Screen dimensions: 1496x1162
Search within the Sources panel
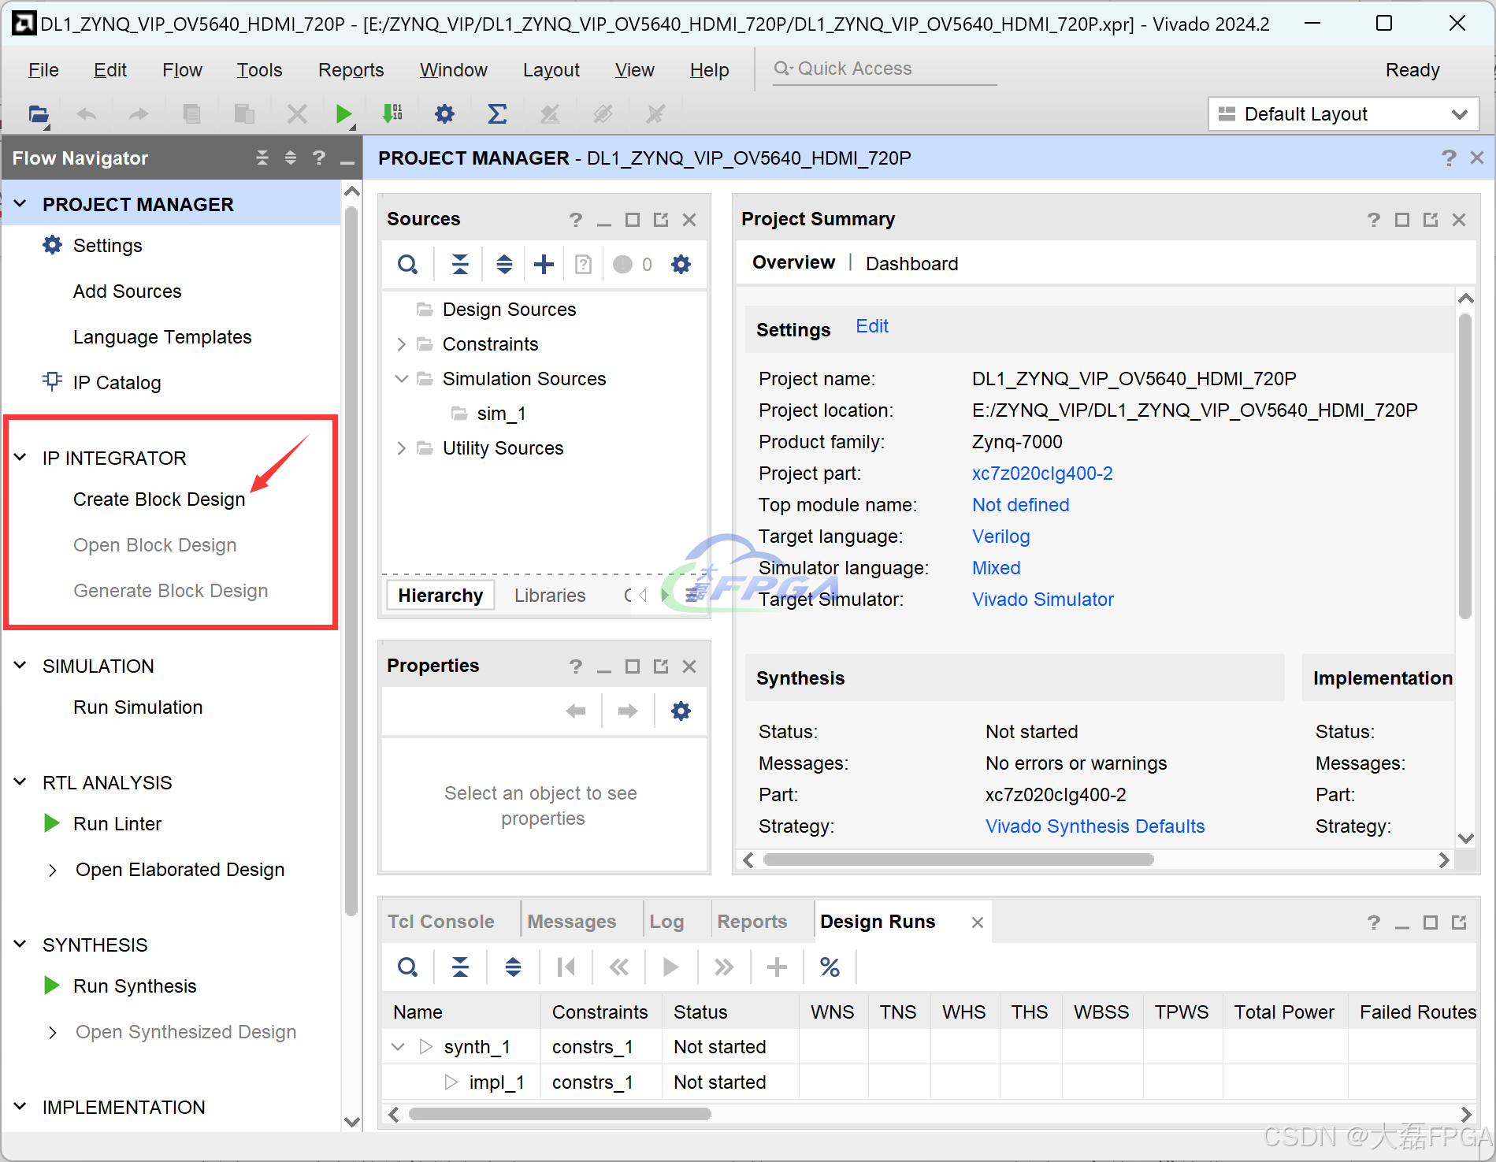[407, 264]
